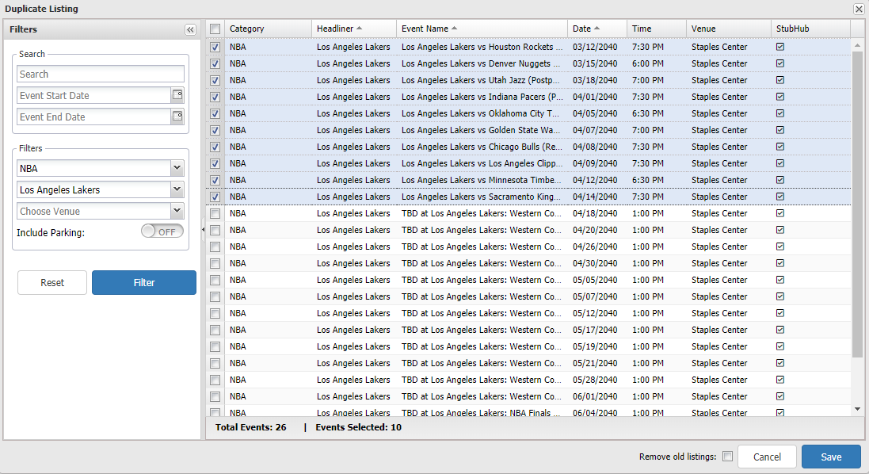The height and width of the screenshot is (474, 869).
Task: Close the Duplicate Listing dialog
Action: coord(859,9)
